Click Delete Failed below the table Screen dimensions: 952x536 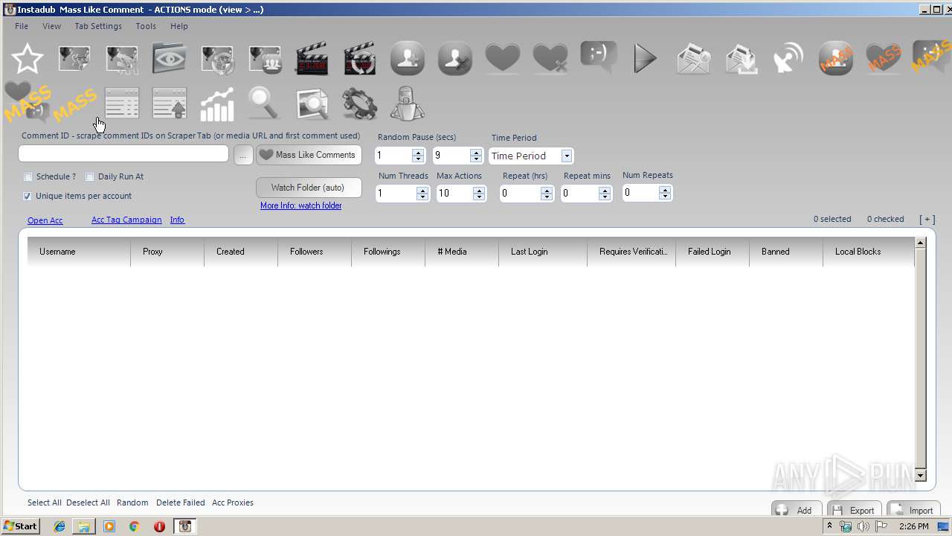tap(181, 502)
